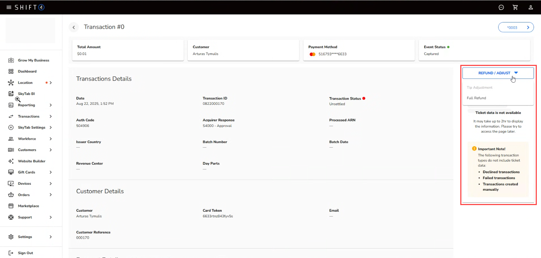Open the Refund / Adjust dropdown
This screenshot has width=541, height=258.
point(498,73)
